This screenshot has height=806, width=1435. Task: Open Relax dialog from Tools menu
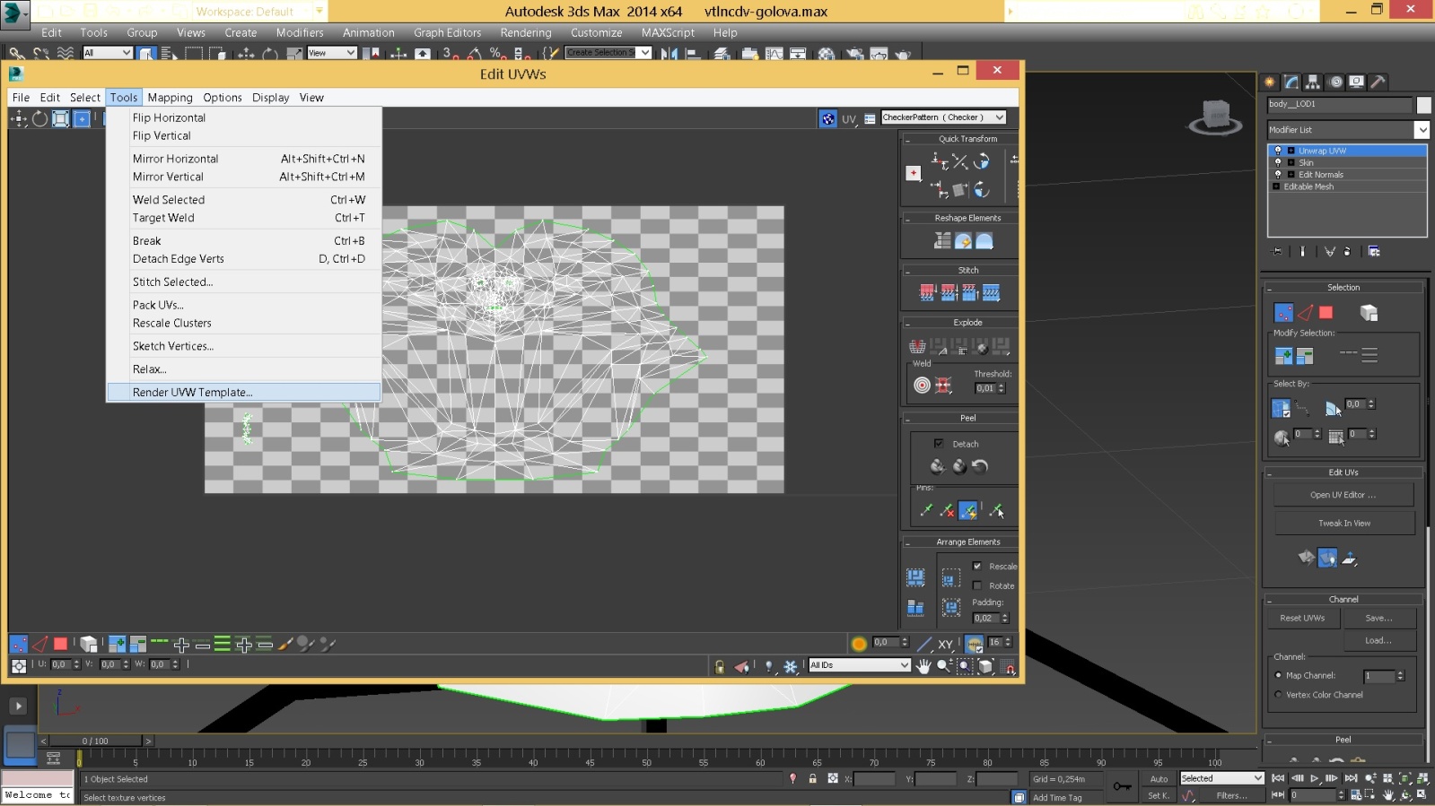click(243, 369)
